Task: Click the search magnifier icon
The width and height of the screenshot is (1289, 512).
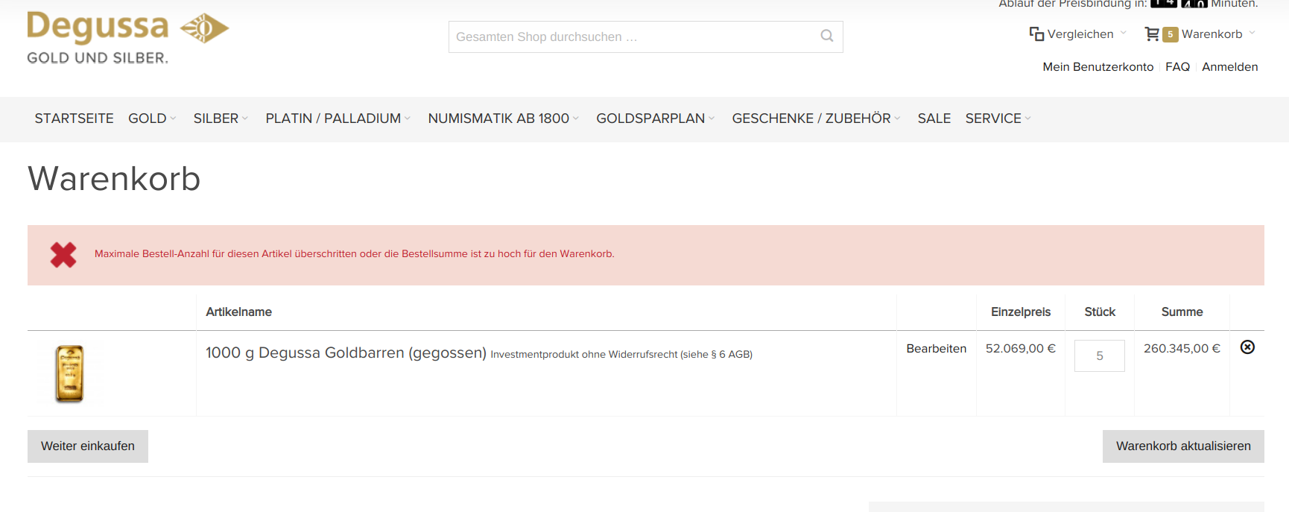Action: click(x=826, y=36)
